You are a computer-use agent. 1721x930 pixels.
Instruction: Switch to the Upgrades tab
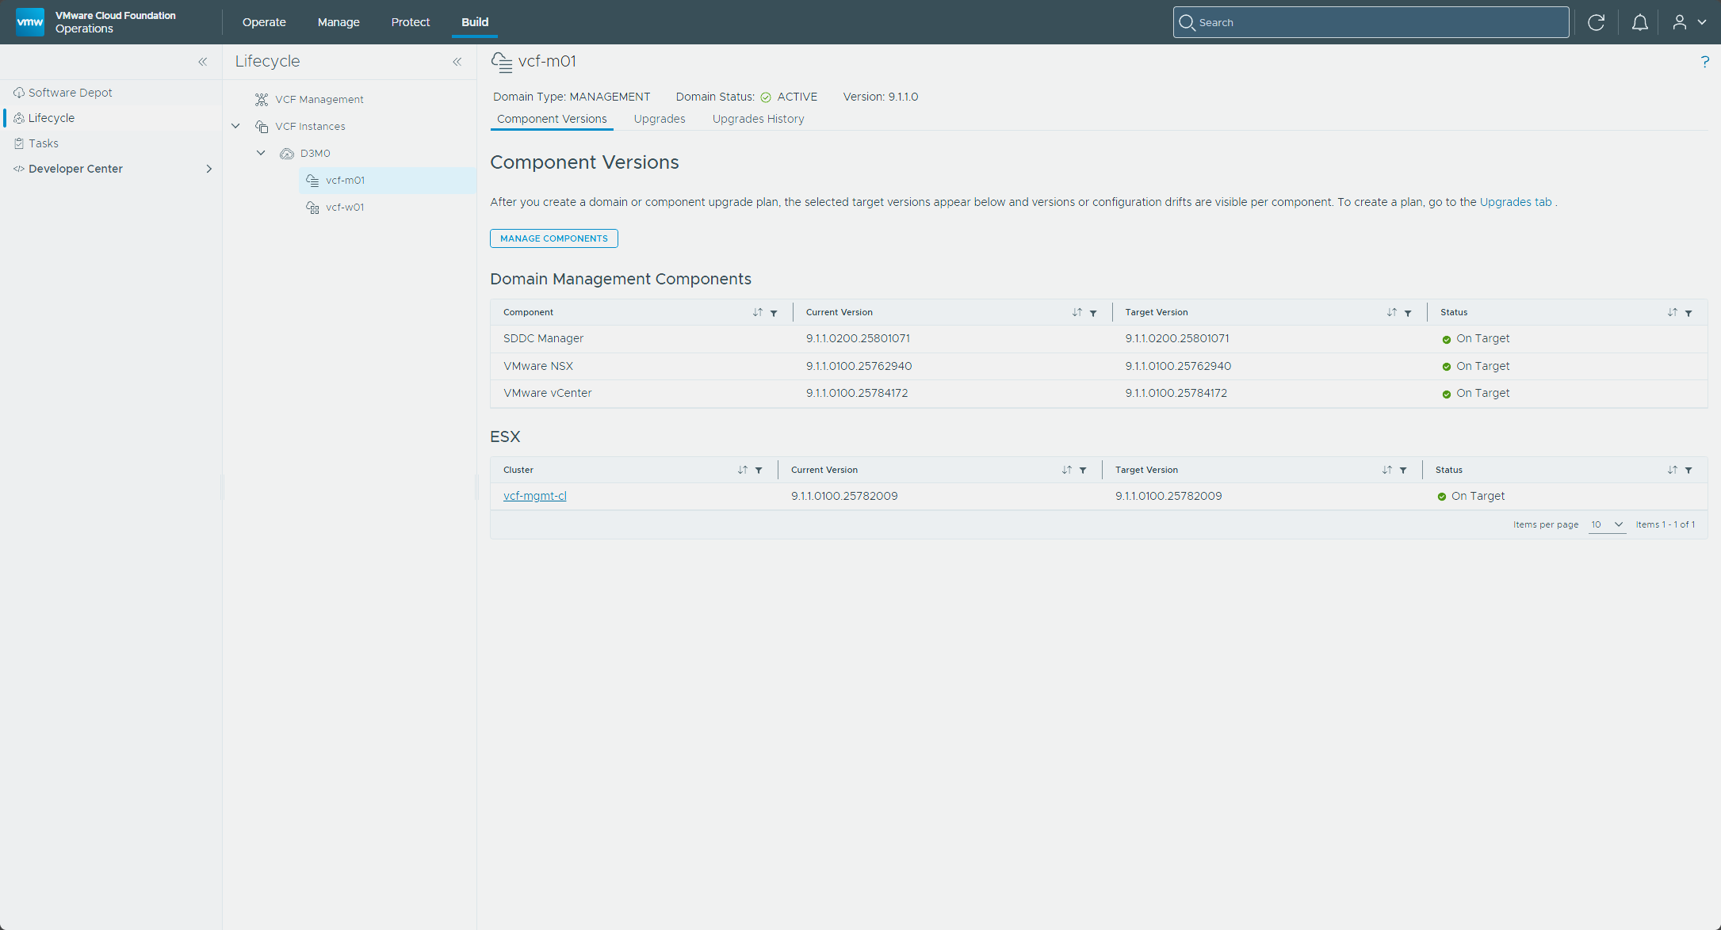[660, 119]
